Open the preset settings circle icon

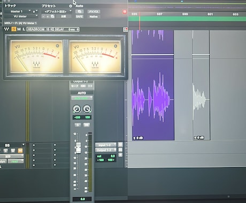(x=71, y=6)
